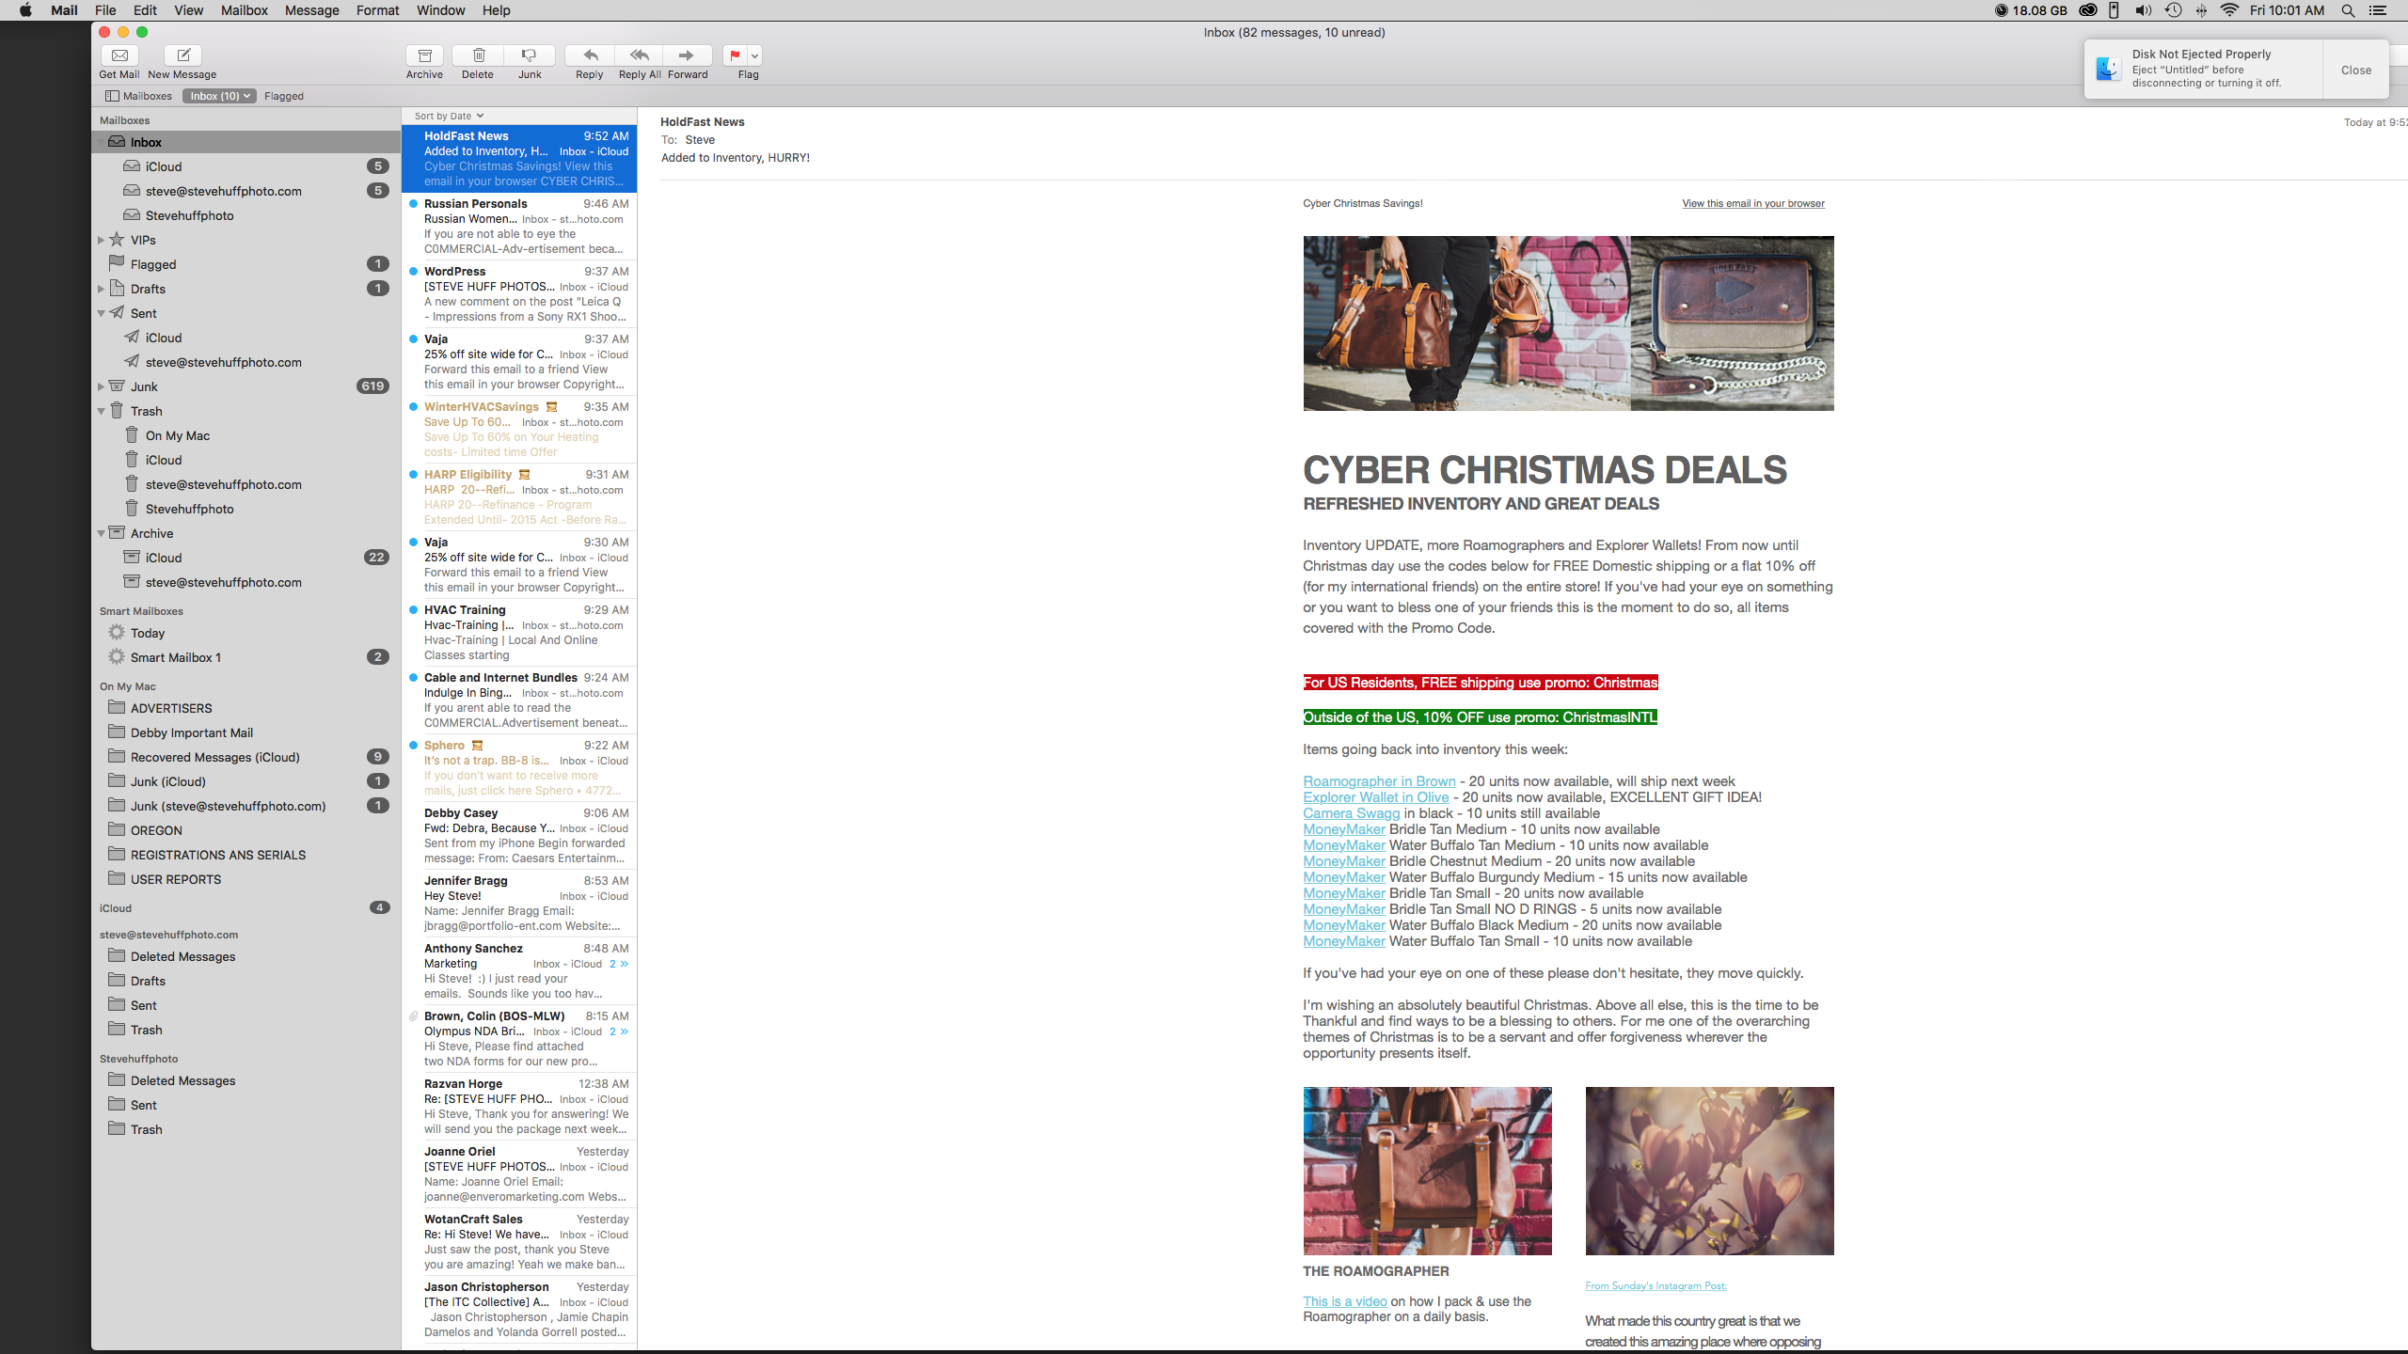Open the USER REPORTS folder
The image size is (2408, 1354).
(246, 879)
